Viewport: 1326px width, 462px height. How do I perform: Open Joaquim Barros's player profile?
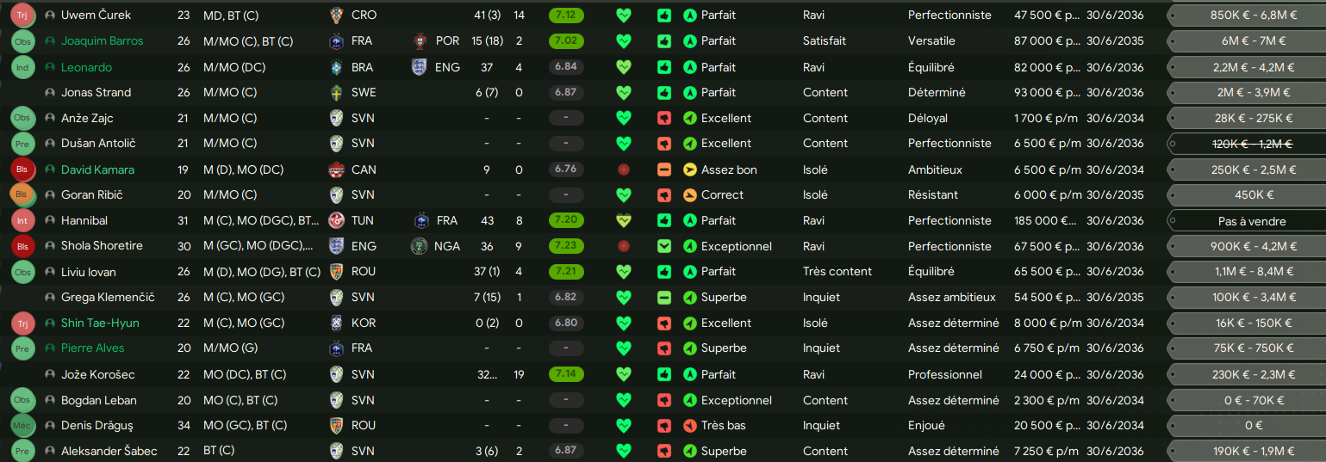(102, 41)
